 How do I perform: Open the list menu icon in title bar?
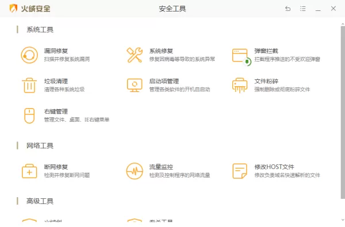point(303,9)
